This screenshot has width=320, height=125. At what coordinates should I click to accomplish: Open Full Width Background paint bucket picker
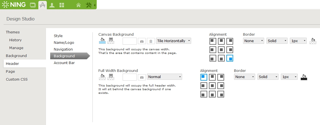[x=102, y=77]
